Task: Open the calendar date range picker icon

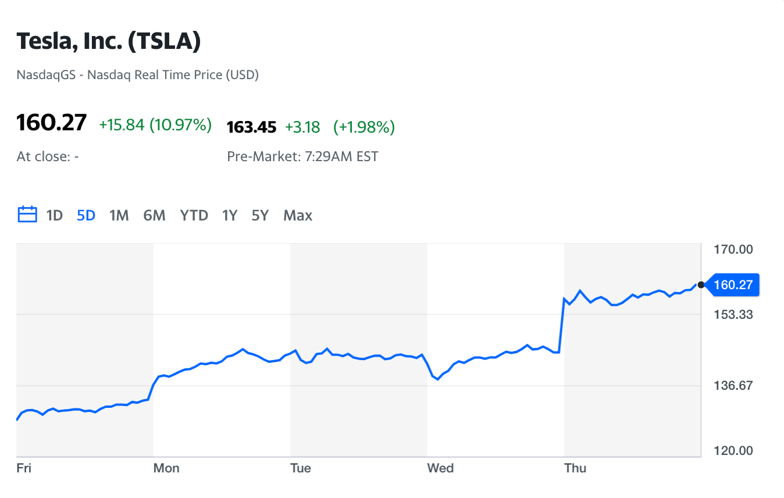Action: pos(27,215)
